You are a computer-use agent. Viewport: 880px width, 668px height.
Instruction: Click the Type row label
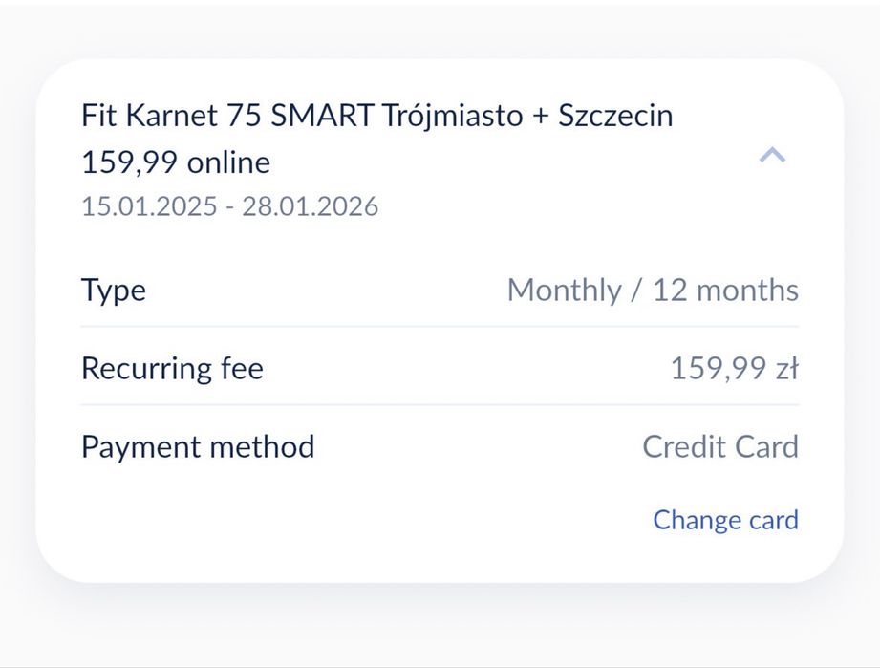pos(114,290)
